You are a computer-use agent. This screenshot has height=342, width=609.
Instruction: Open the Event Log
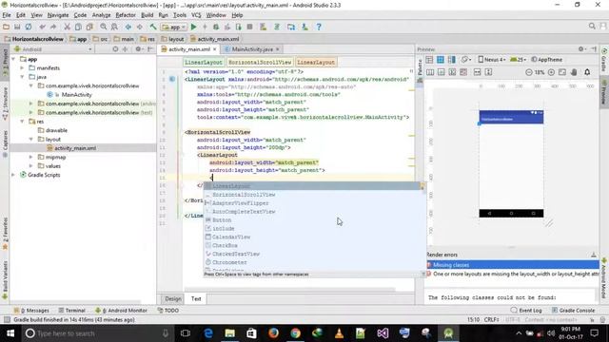(526, 311)
